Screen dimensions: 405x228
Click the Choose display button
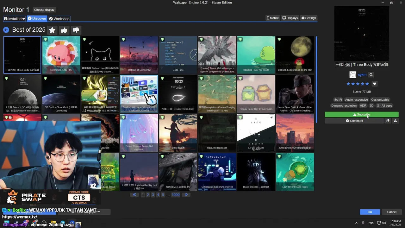click(x=44, y=10)
